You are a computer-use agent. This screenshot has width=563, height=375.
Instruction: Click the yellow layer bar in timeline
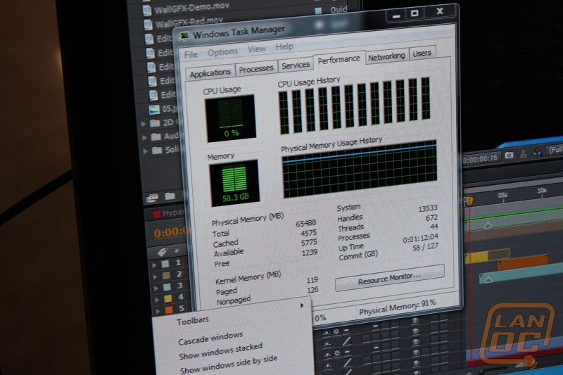(x=487, y=255)
